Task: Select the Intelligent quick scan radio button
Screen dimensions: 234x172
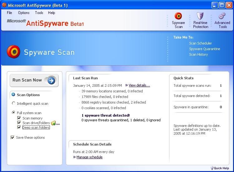Action: pyautogui.click(x=13, y=103)
